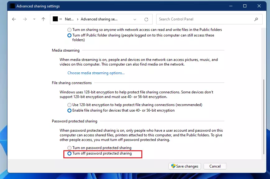Close the Advanced sharing settings window
The width and height of the screenshot is (270, 179).
(259, 6)
